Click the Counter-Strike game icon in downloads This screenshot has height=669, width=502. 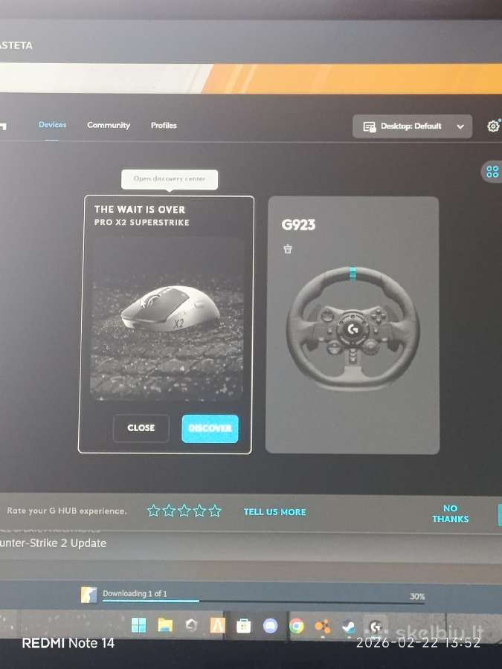click(x=89, y=595)
